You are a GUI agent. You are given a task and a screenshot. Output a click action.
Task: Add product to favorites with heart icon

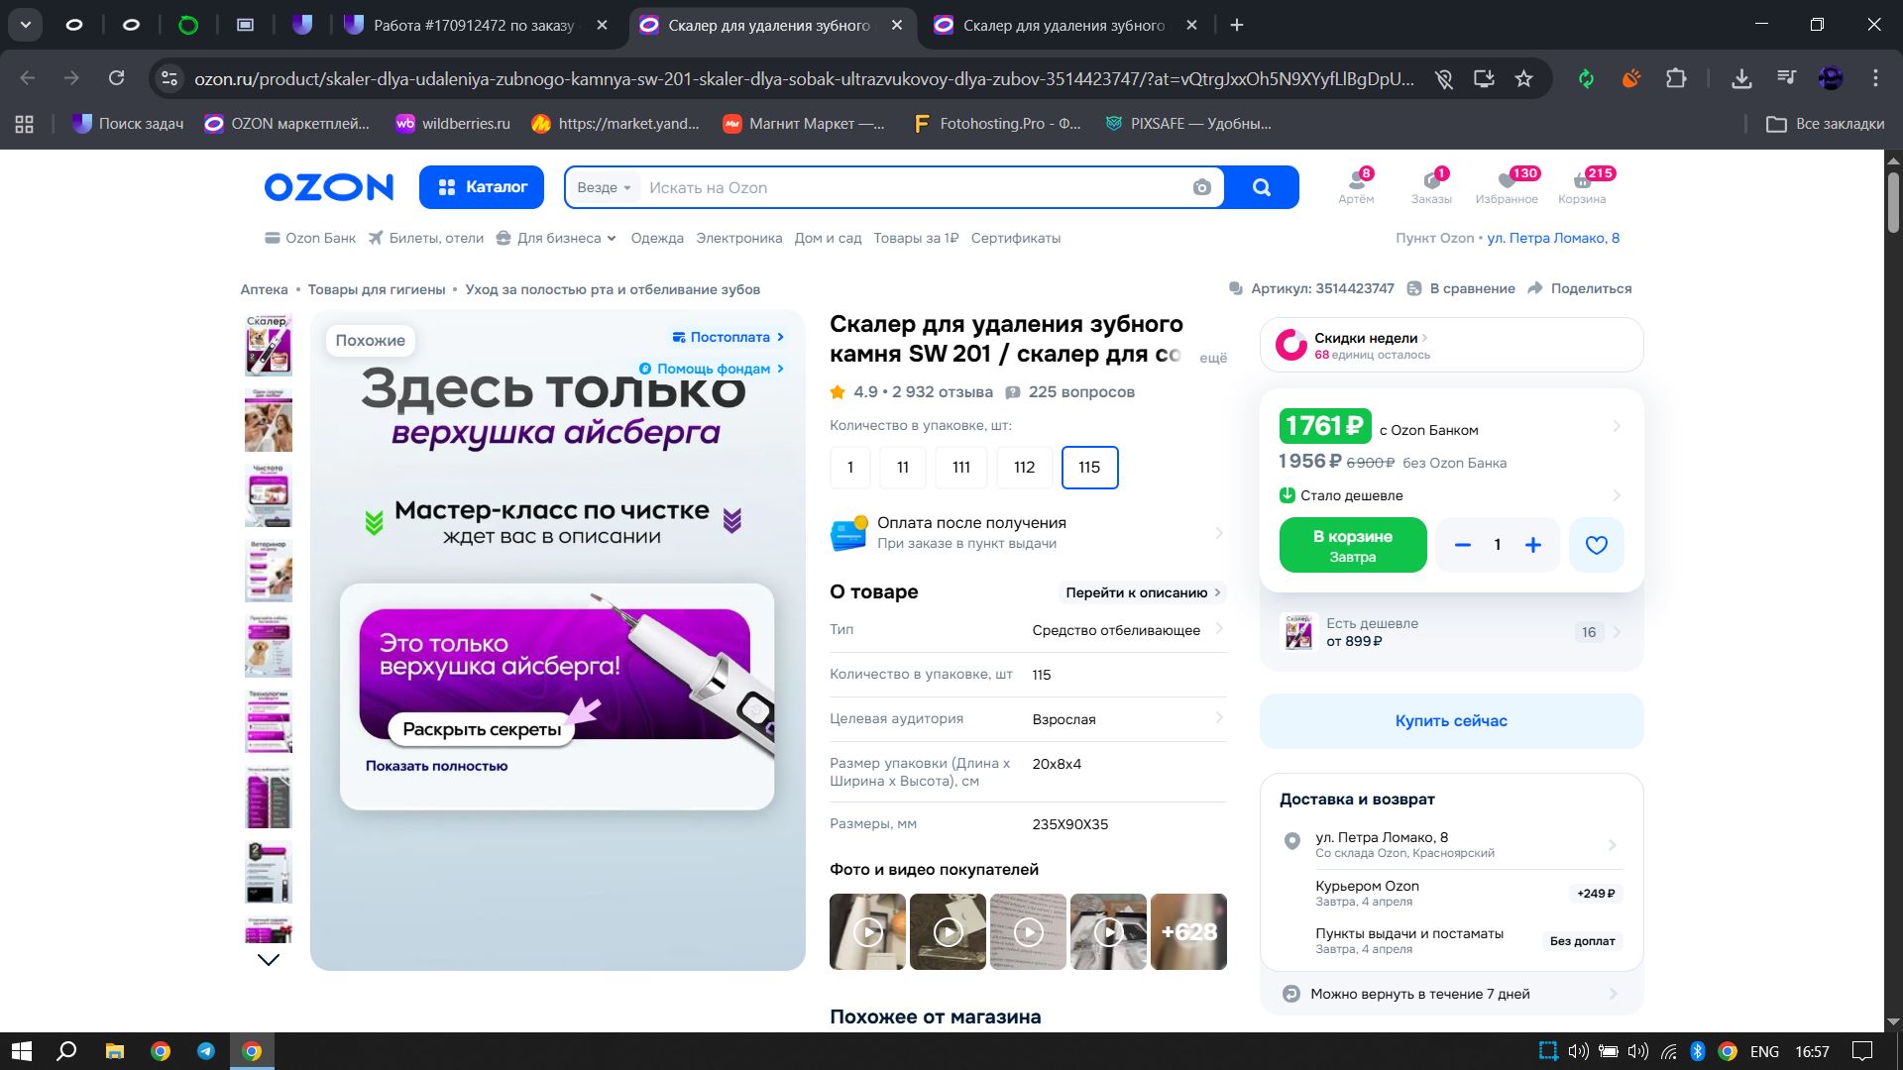[1596, 545]
